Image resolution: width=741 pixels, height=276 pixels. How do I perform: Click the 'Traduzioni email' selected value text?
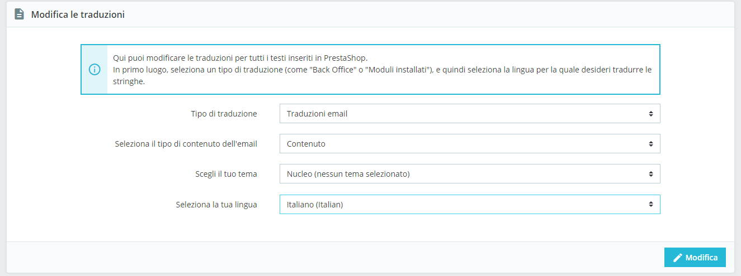(317, 114)
